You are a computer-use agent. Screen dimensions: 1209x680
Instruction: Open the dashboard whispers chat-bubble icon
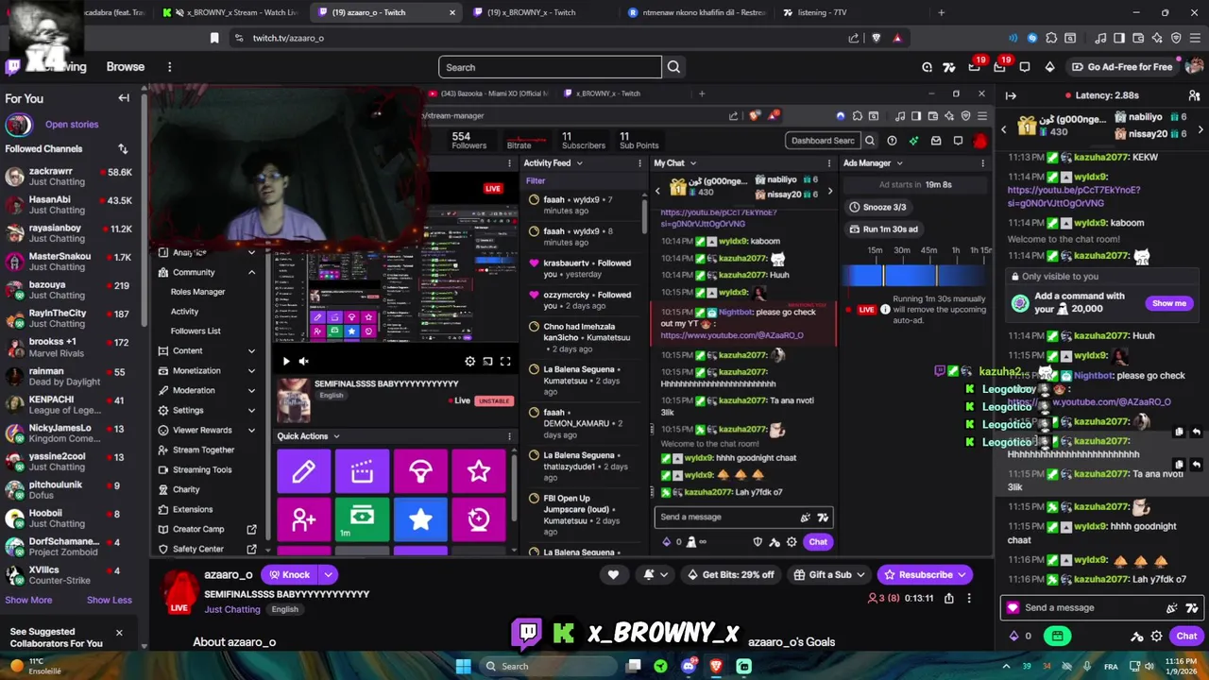(958, 141)
